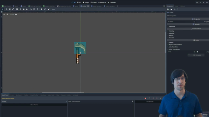This screenshot has width=209, height=117.
Task: Switch to the scythe_weapon scene tab
Action: click(109, 6)
